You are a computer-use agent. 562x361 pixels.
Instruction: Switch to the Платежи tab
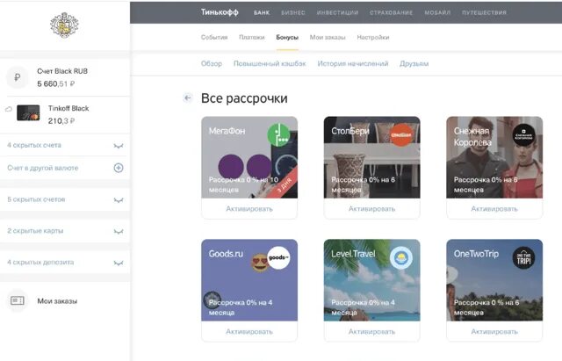252,37
